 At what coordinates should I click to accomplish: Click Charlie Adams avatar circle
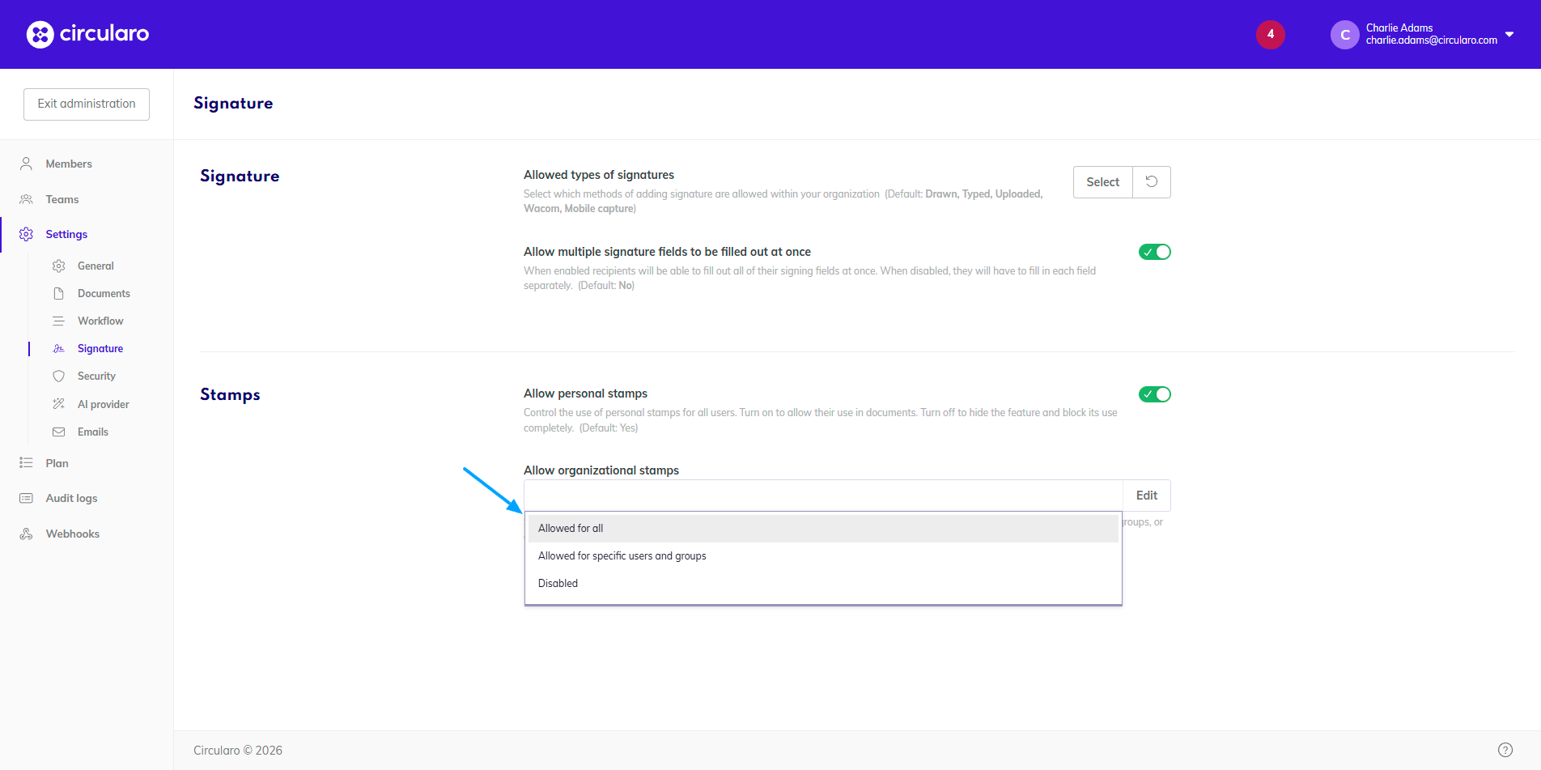(1344, 35)
